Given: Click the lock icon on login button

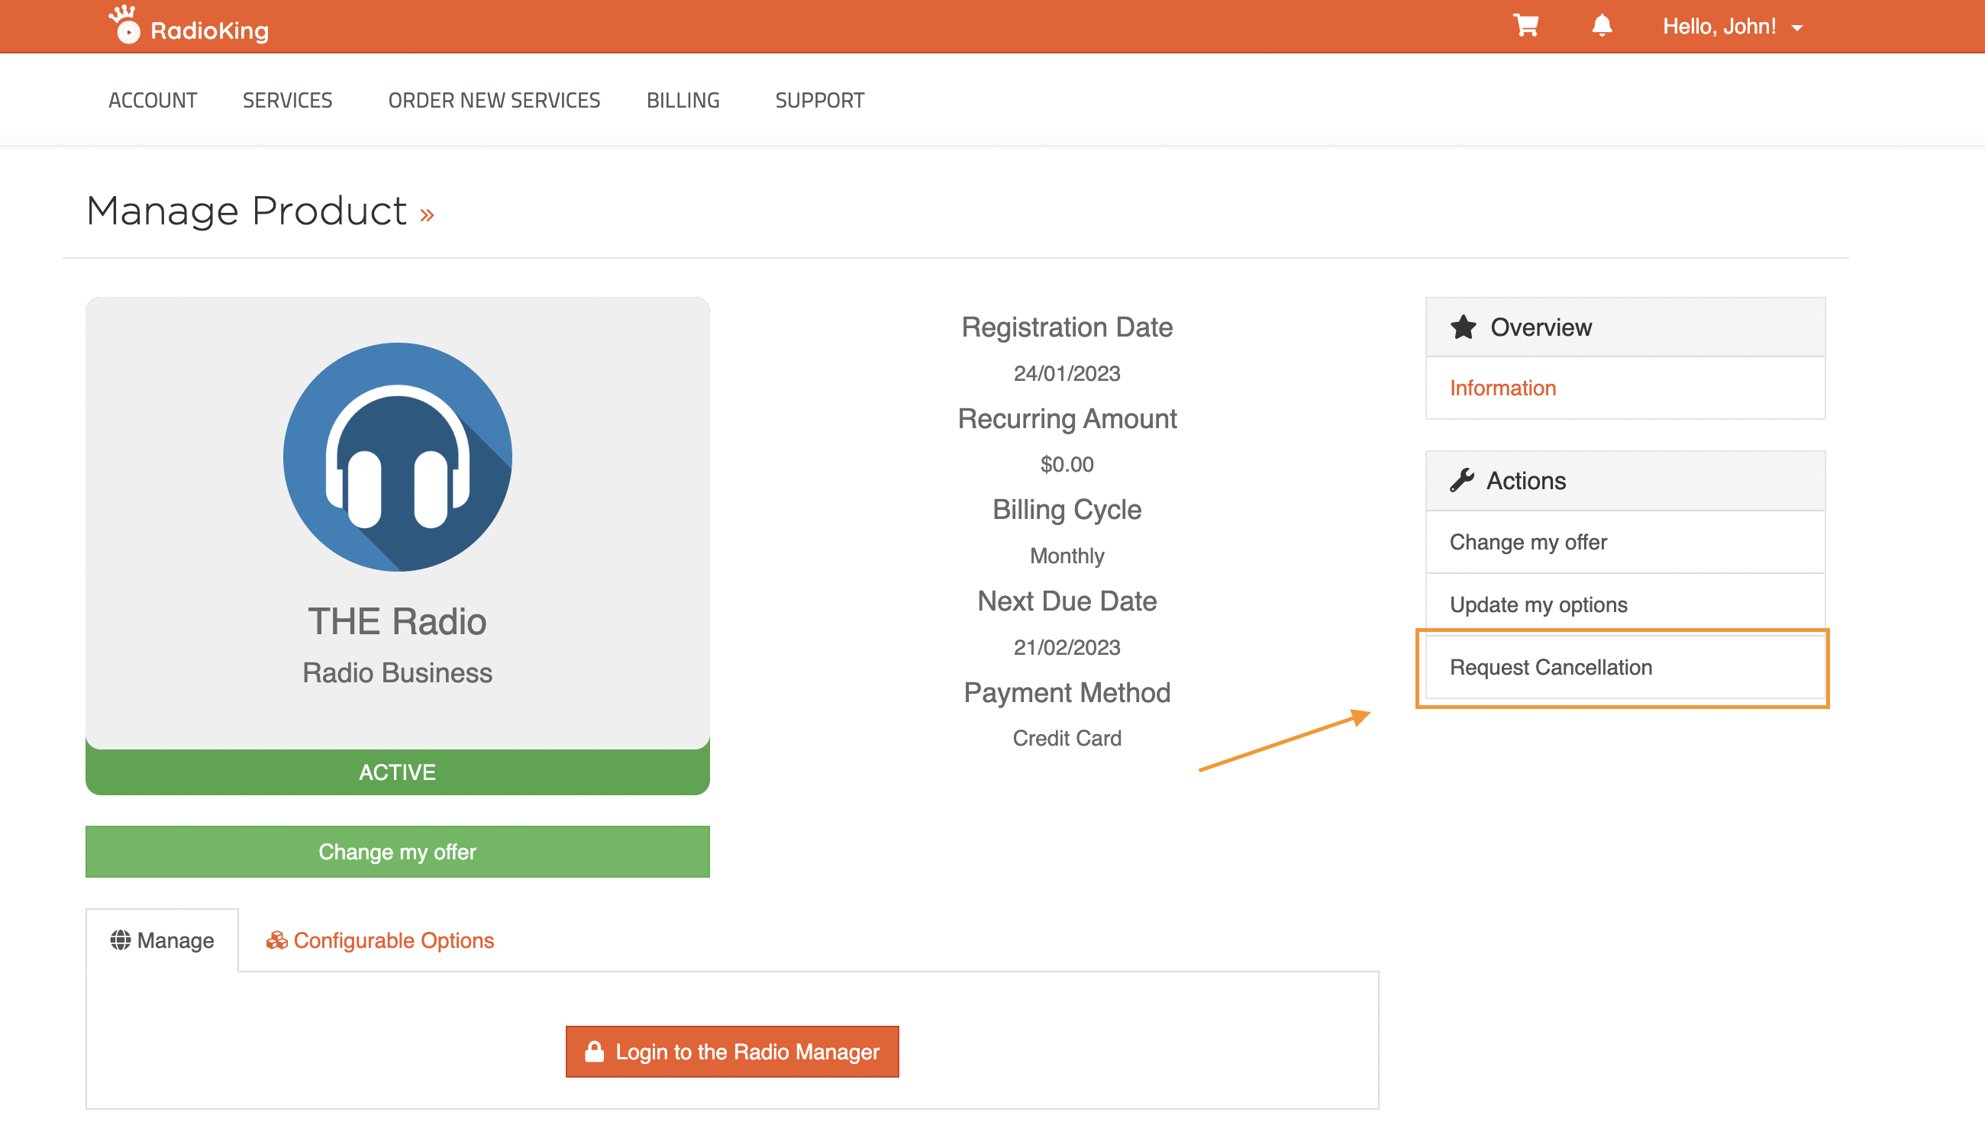Looking at the screenshot, I should pyautogui.click(x=594, y=1052).
